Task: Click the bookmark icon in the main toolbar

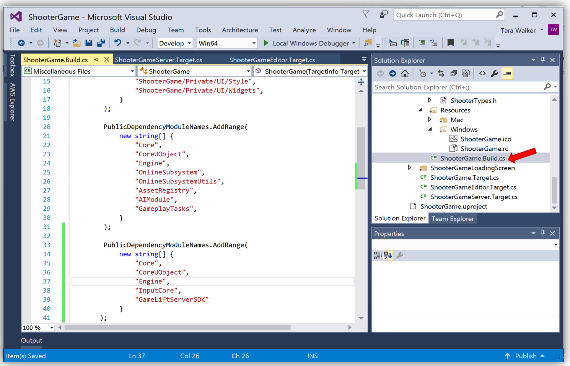Action: point(450,43)
